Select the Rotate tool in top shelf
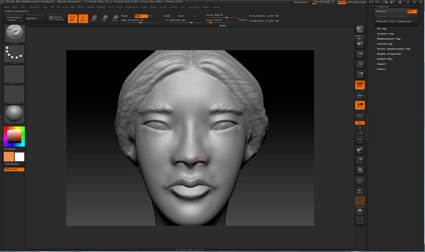The height and width of the screenshot is (252, 425). pos(115,18)
